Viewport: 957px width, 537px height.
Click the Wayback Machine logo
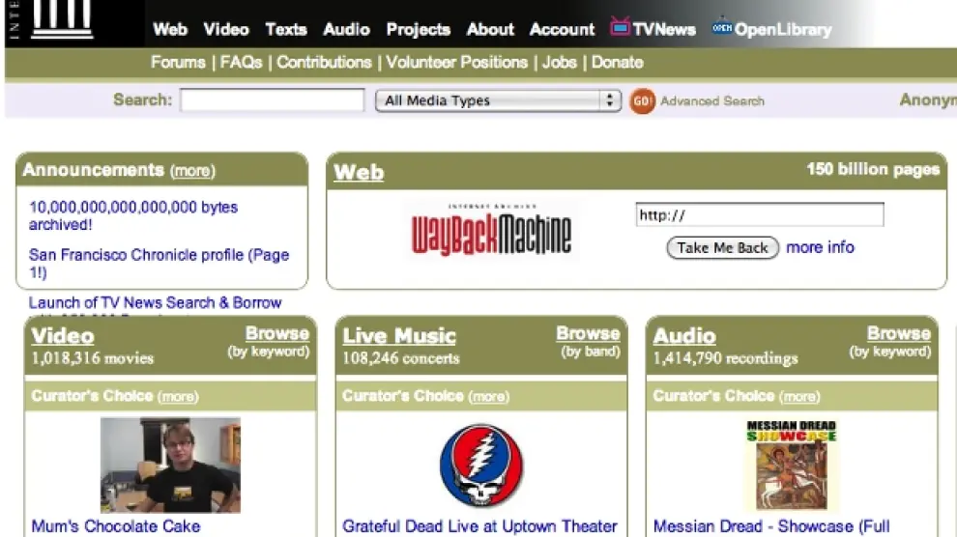tap(491, 233)
